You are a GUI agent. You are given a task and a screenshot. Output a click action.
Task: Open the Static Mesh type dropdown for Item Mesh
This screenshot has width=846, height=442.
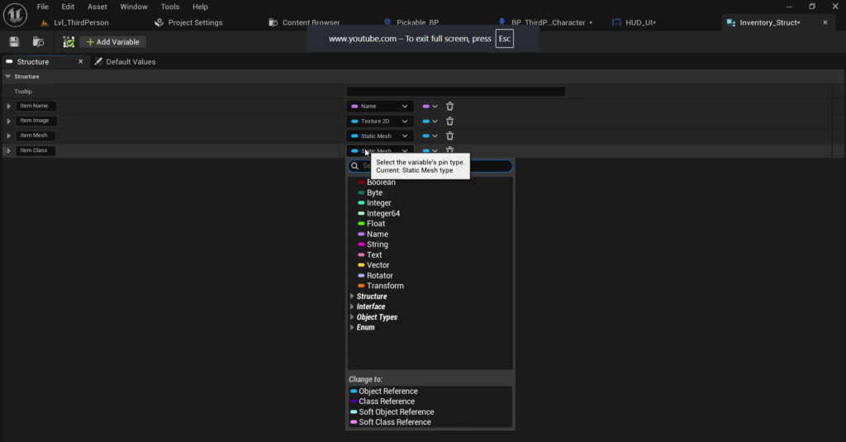[x=380, y=136]
